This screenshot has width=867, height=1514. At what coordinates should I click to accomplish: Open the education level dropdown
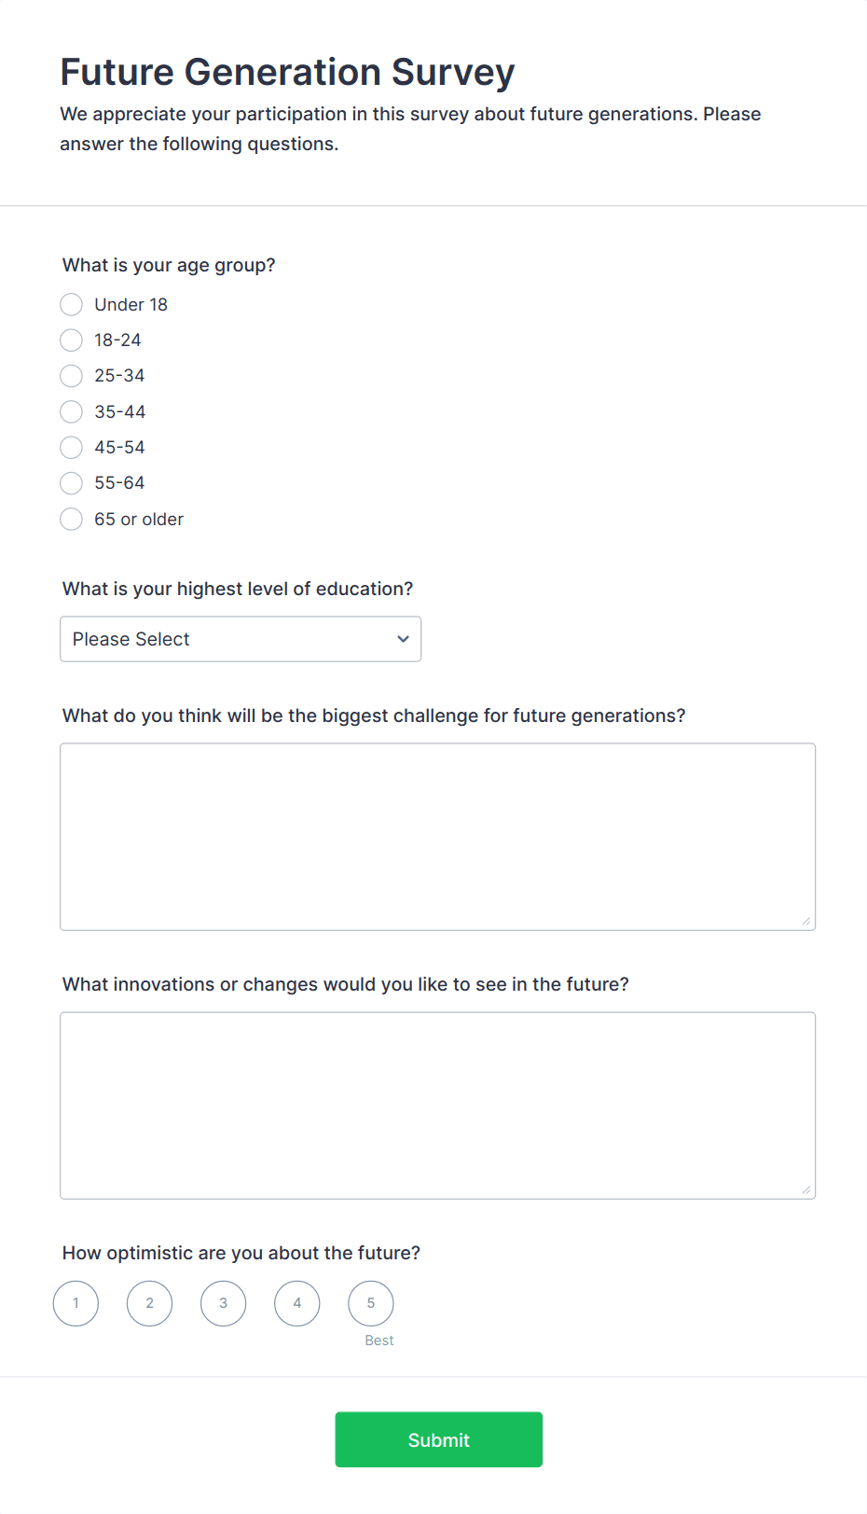coord(241,639)
